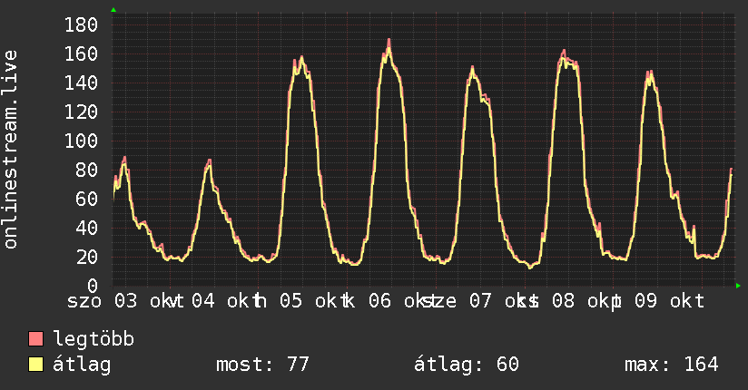
Task: Click the 140 y-axis label
Action: [x=81, y=83]
